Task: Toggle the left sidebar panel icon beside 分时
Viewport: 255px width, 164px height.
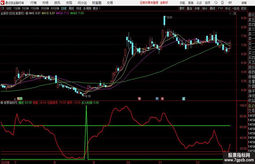Action: point(2,8)
